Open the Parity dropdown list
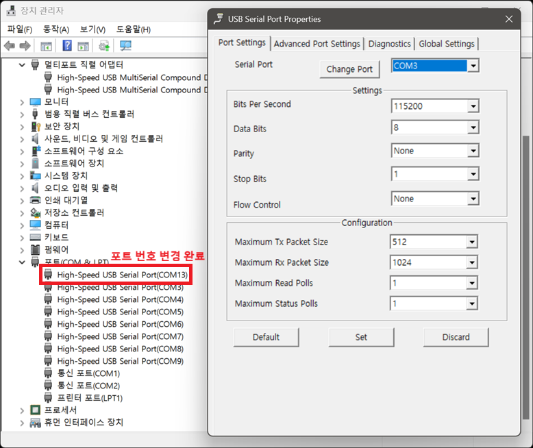533x448 pixels. [x=473, y=152]
